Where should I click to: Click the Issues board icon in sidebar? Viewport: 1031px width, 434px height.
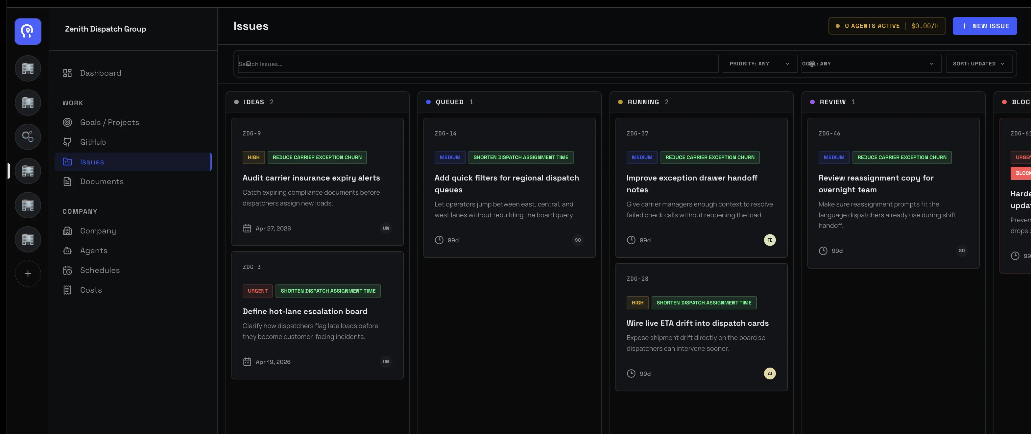(67, 162)
